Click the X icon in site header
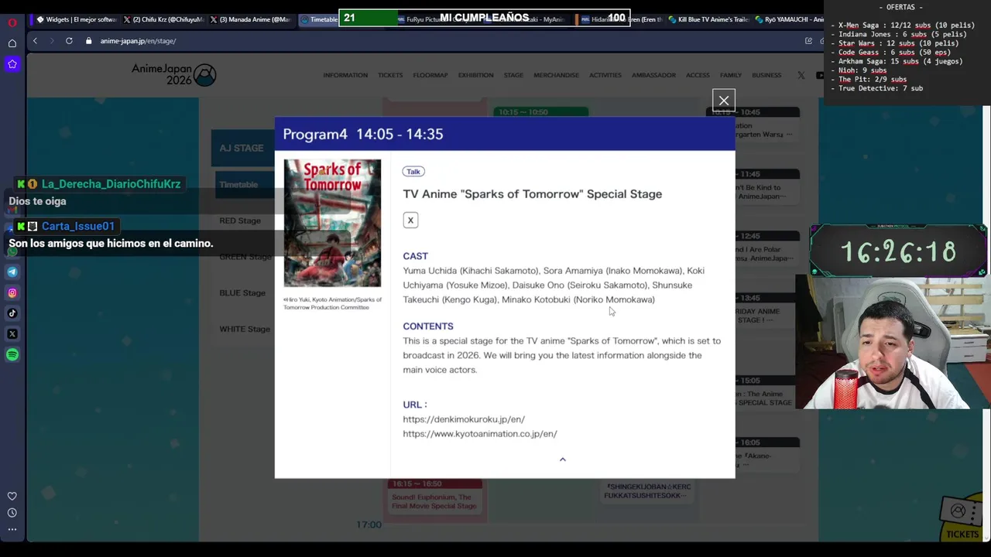 click(801, 75)
